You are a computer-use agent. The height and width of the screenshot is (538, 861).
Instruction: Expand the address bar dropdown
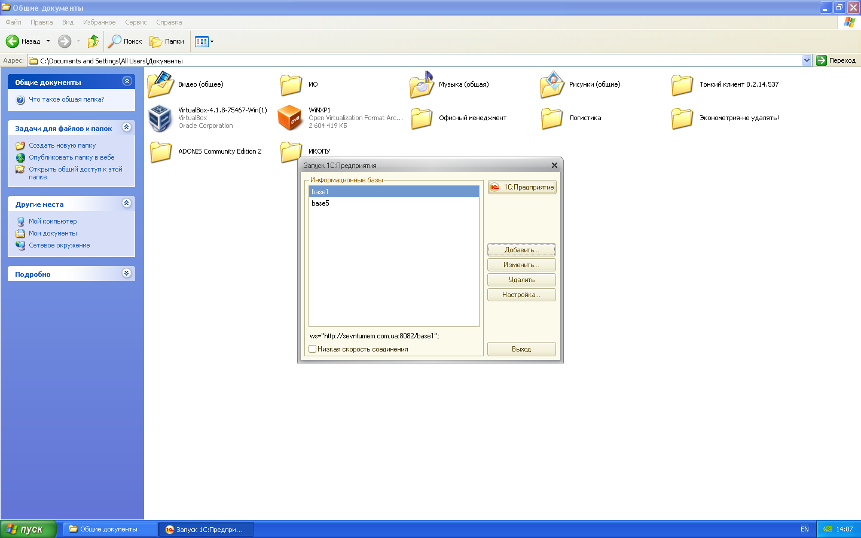click(807, 60)
